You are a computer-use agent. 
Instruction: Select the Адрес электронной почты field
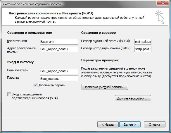[59, 49]
